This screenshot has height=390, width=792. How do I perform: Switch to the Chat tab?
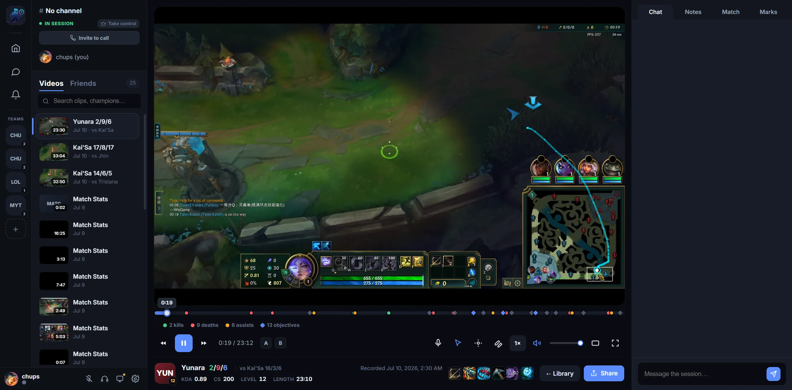[655, 12]
